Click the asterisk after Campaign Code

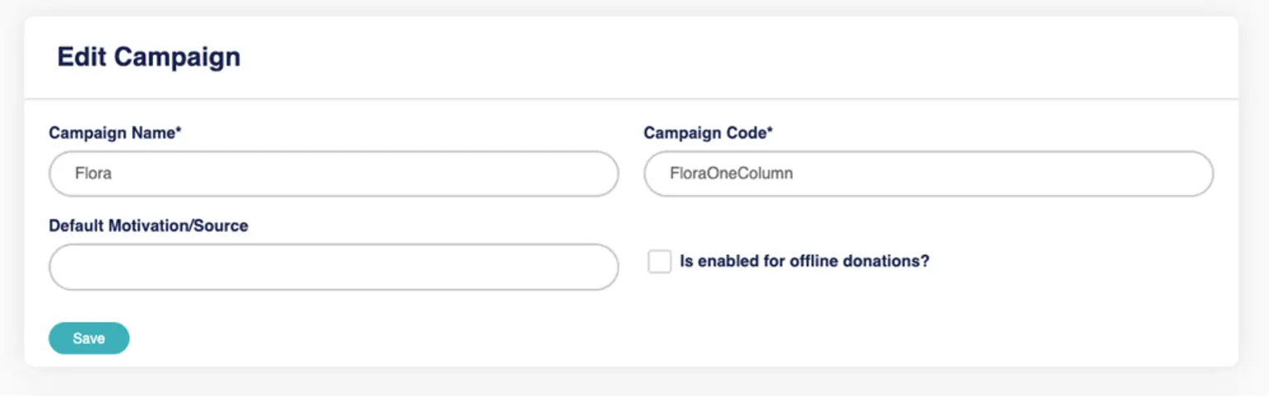[770, 131]
